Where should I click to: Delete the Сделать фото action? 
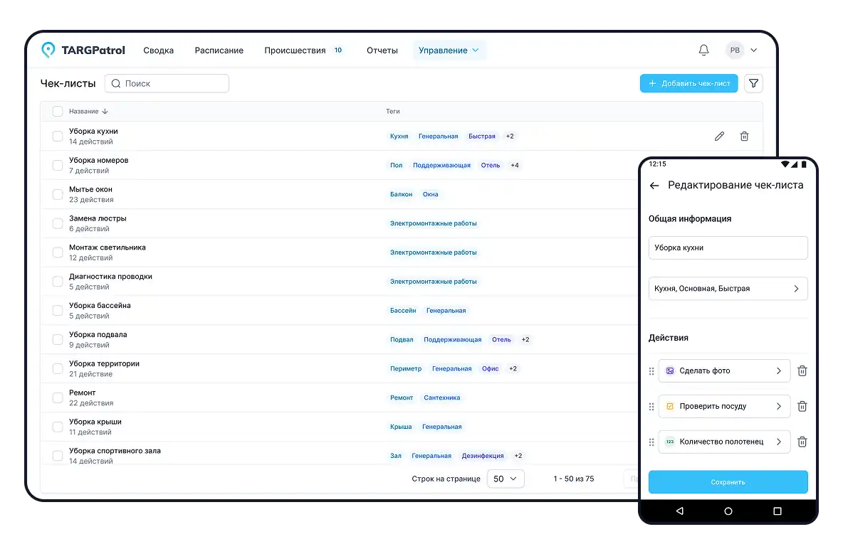coord(802,371)
